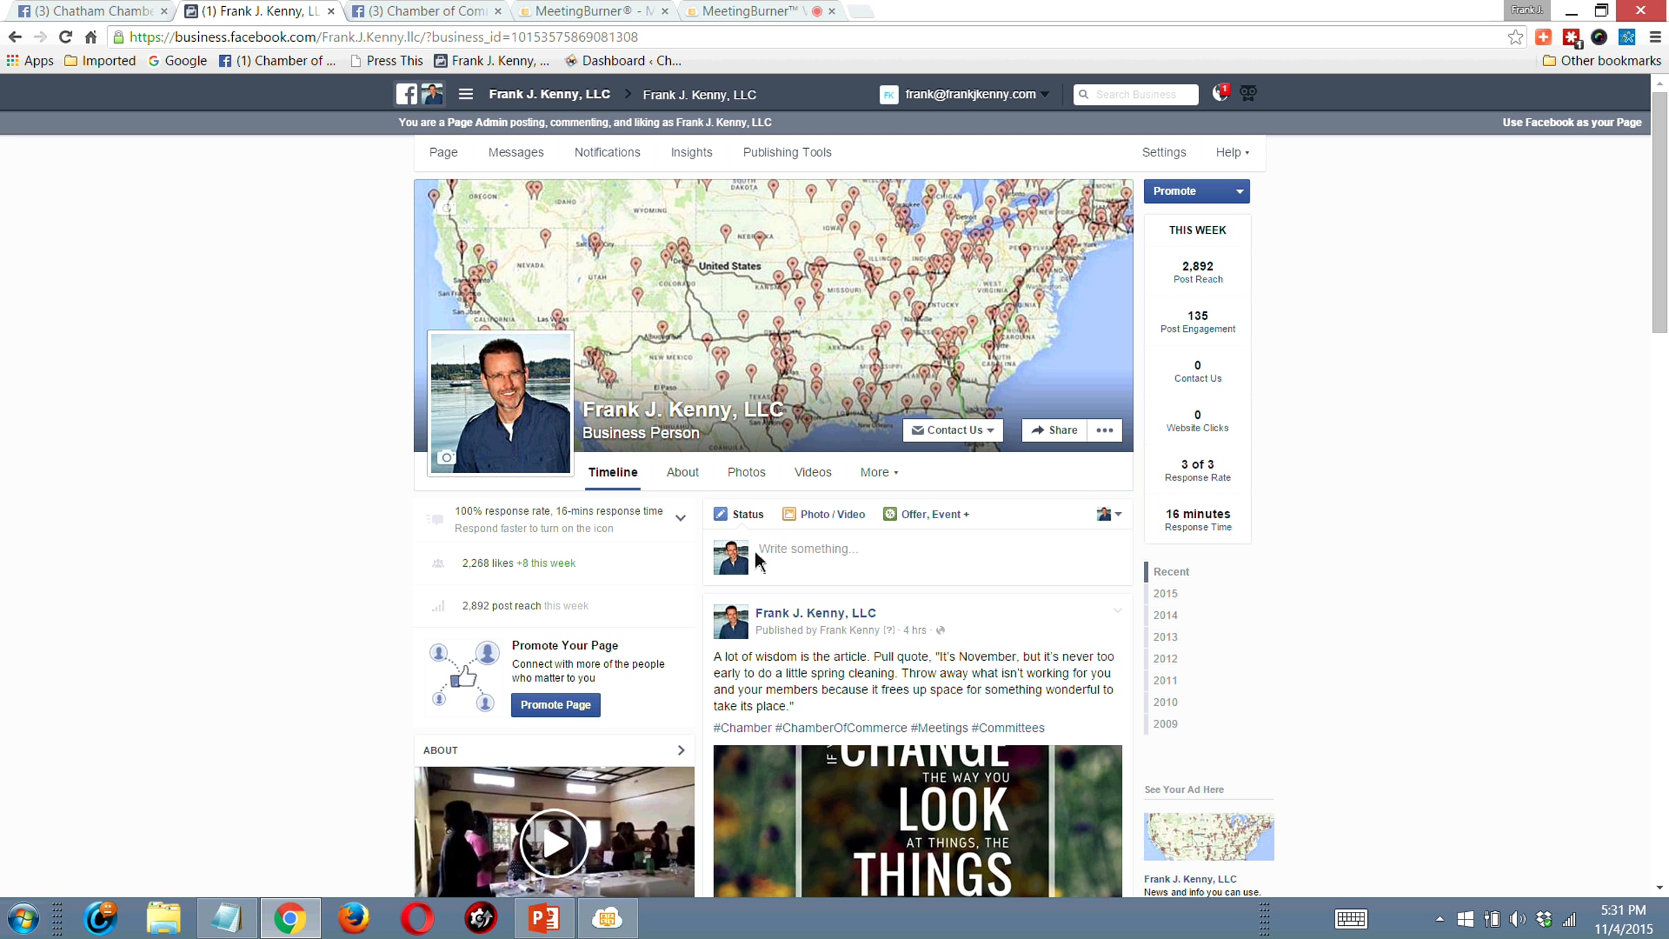The image size is (1669, 939).
Task: Play the About section video
Action: pyautogui.click(x=554, y=843)
